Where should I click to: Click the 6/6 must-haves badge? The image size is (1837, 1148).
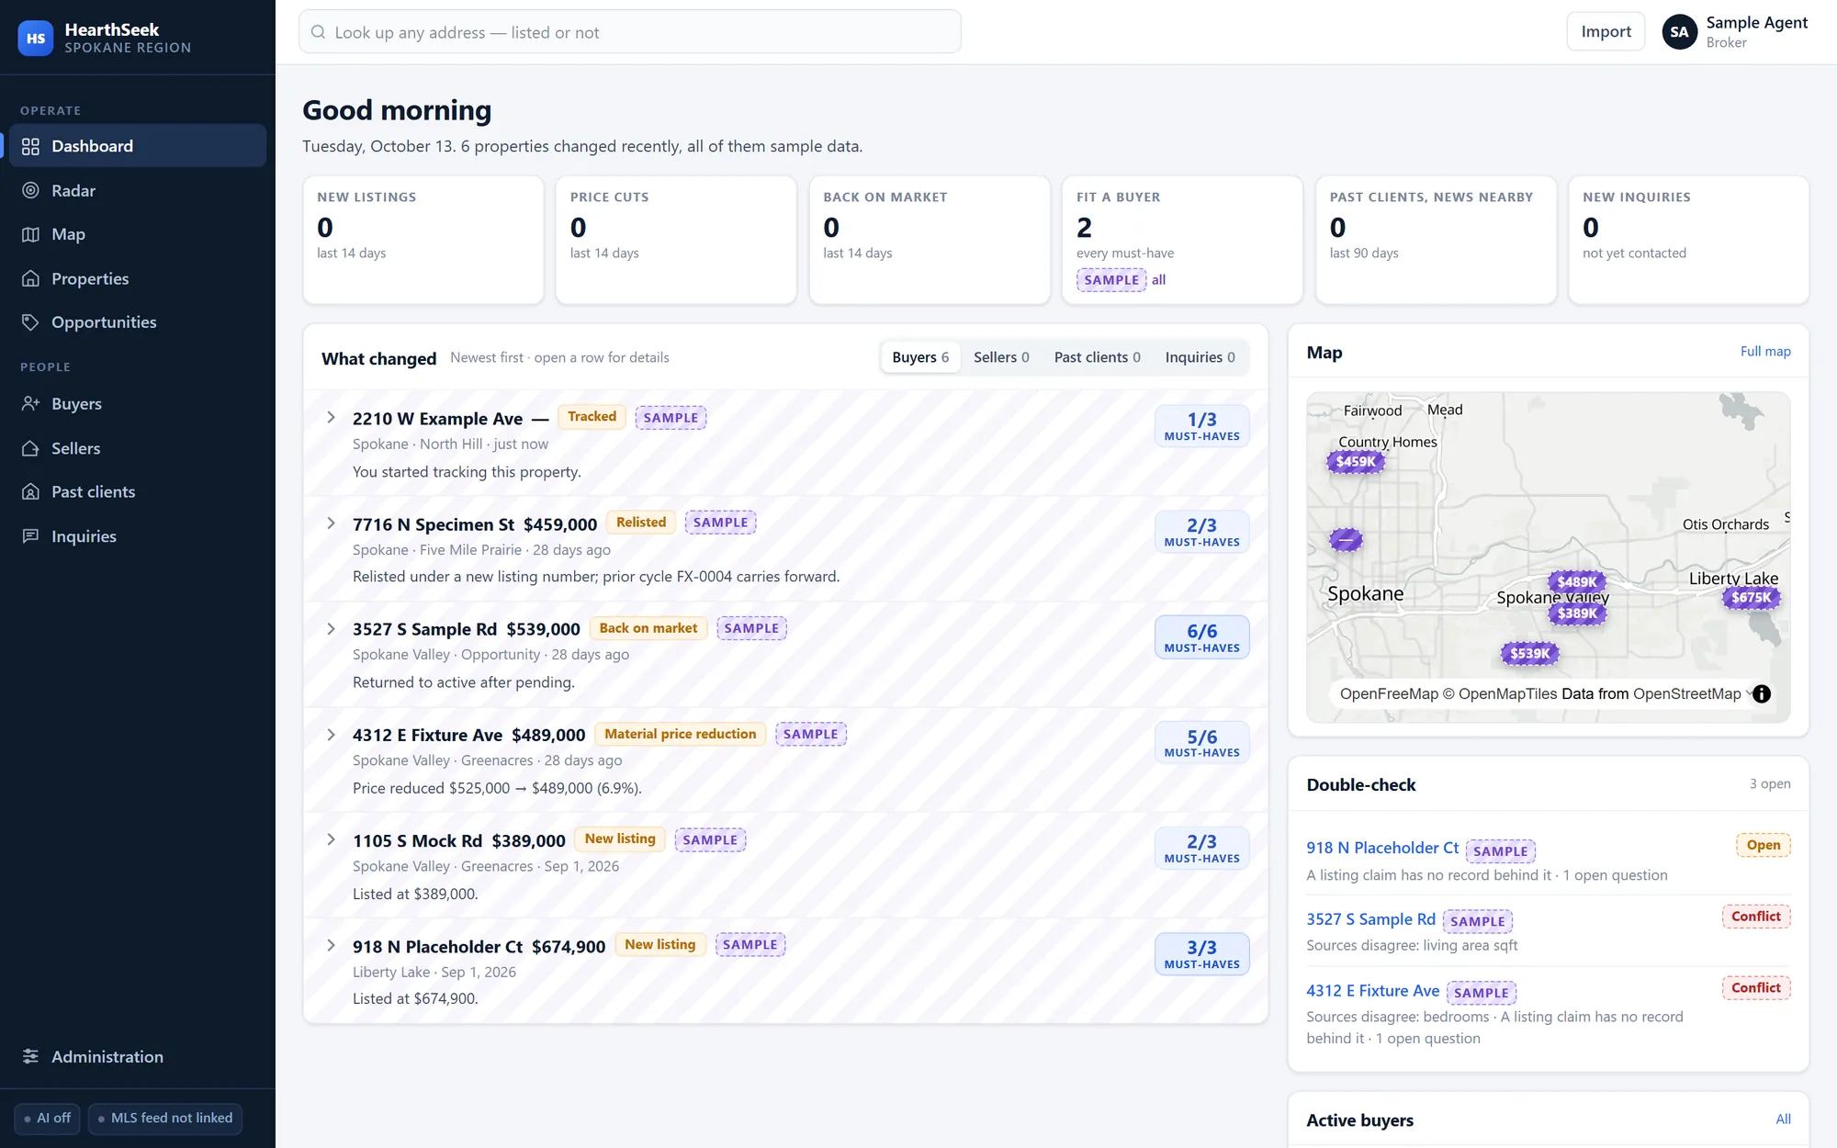[x=1201, y=637]
